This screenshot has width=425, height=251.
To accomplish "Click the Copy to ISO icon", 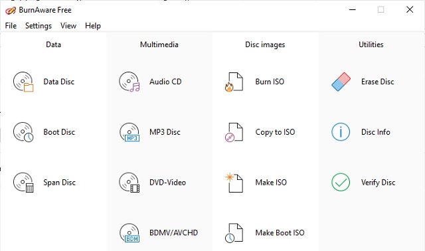I will [x=234, y=132].
